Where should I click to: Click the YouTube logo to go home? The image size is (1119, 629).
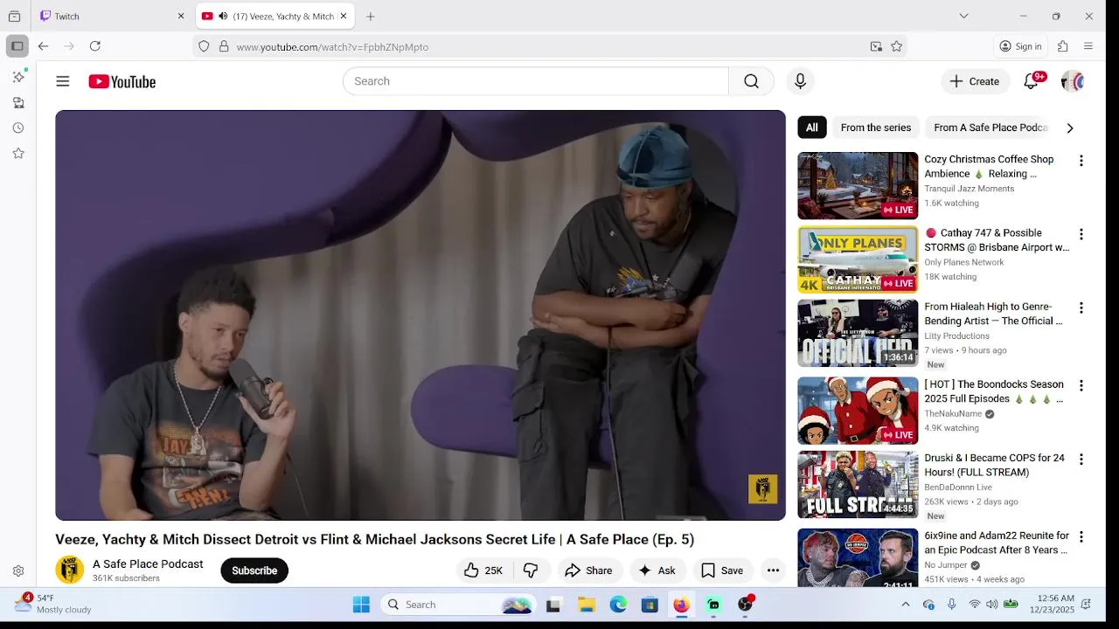click(122, 81)
